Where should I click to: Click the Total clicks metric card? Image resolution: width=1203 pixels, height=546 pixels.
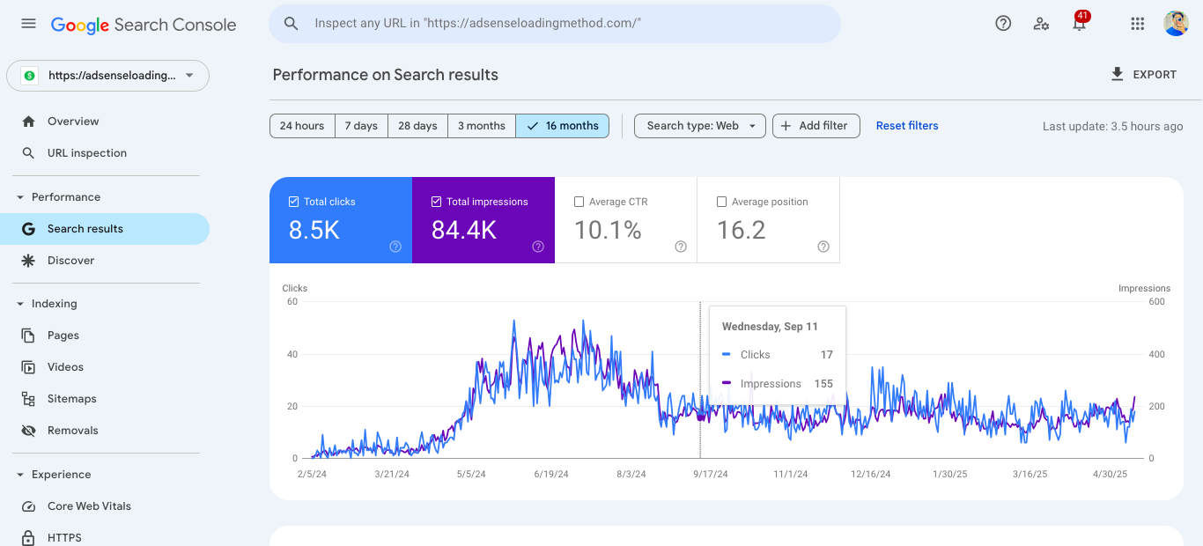pos(341,220)
